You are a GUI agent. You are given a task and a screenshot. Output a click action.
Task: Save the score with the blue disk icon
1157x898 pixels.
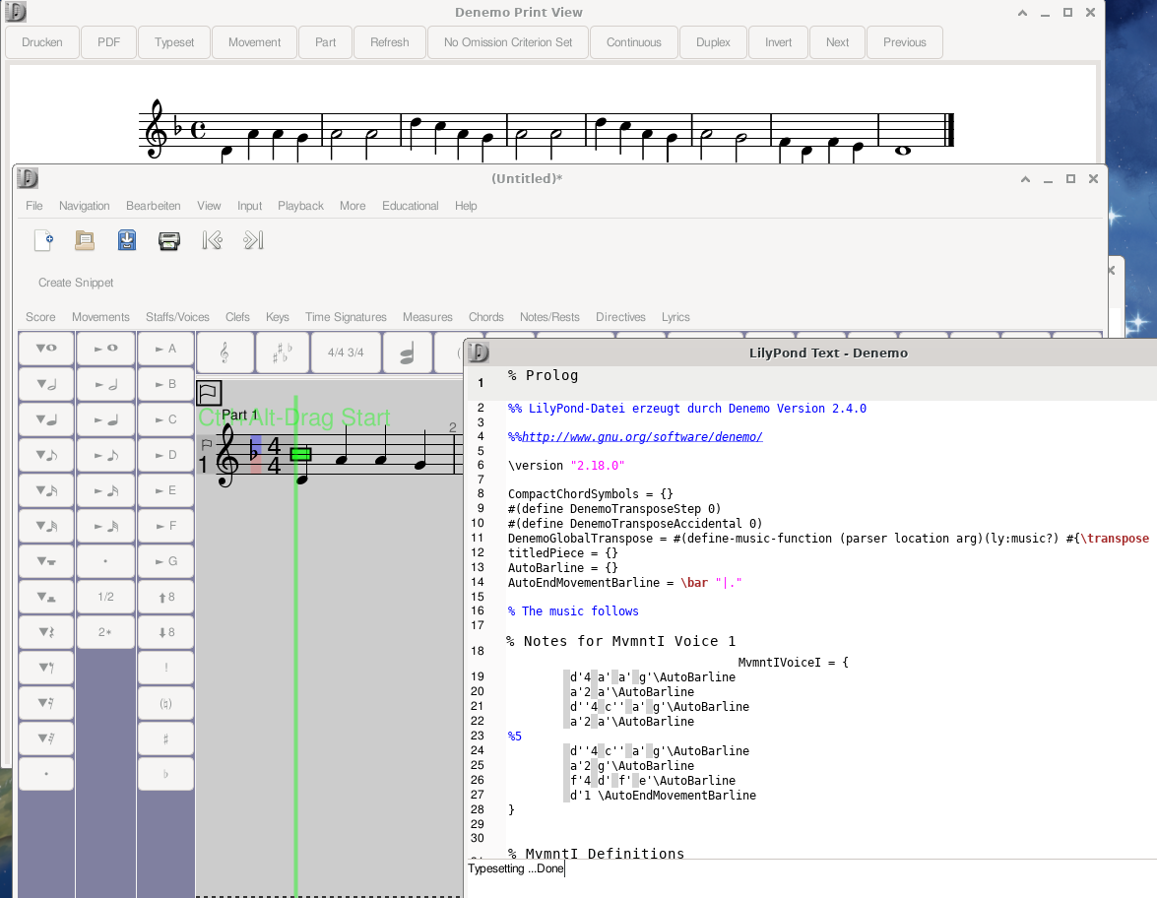coord(127,240)
